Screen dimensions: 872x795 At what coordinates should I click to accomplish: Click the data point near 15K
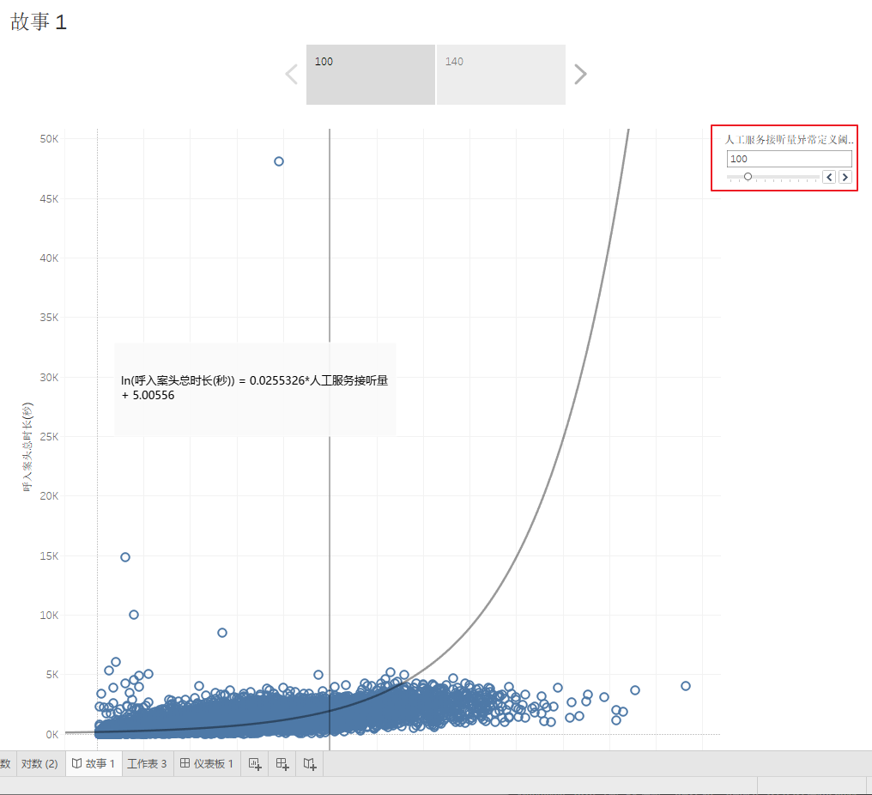pos(125,557)
